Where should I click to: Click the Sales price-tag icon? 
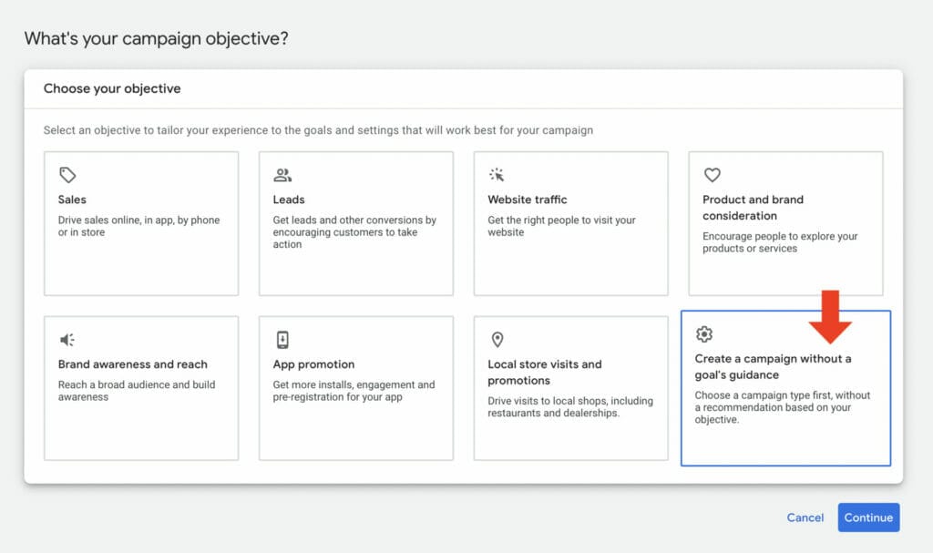coord(67,175)
